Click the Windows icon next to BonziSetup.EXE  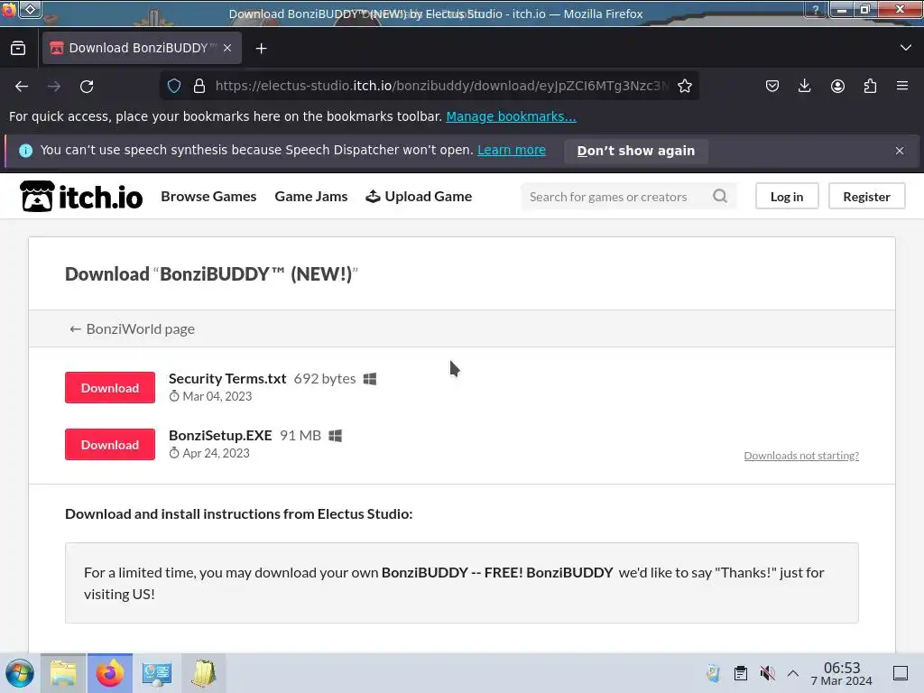(336, 436)
